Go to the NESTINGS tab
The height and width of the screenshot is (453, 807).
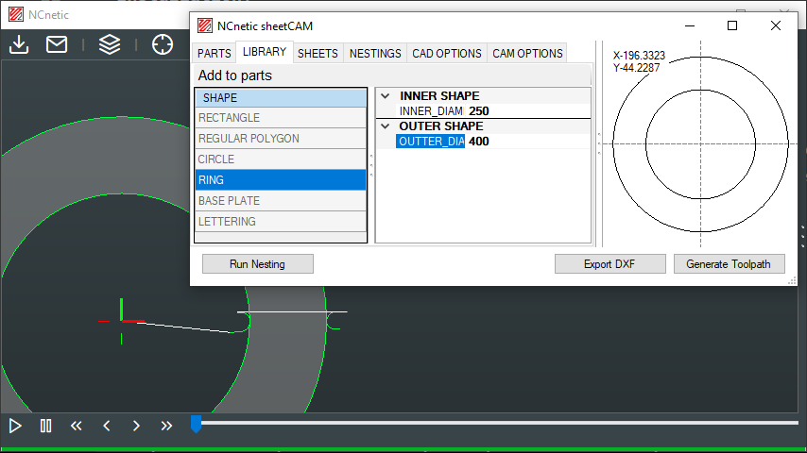[x=375, y=54]
